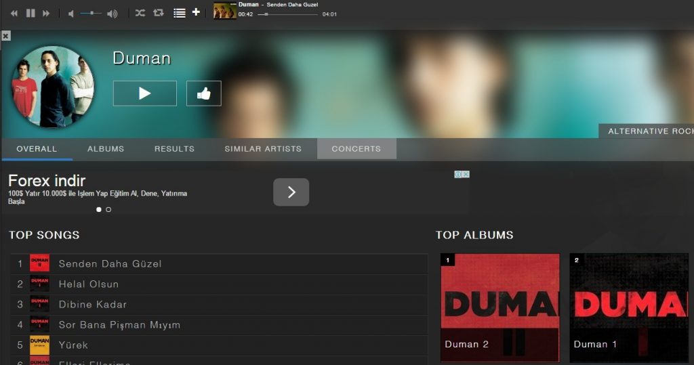Switch to the Overall tab
This screenshot has width=694, height=365.
tap(37, 149)
